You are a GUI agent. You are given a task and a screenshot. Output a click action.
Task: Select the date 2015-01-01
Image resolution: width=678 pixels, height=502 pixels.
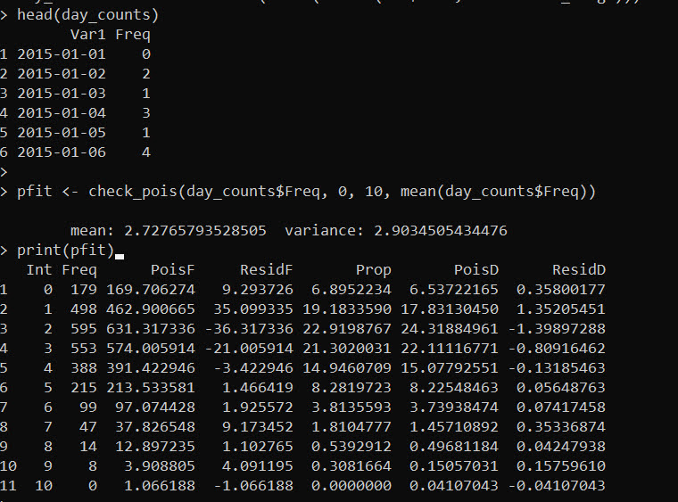pyautogui.click(x=62, y=54)
